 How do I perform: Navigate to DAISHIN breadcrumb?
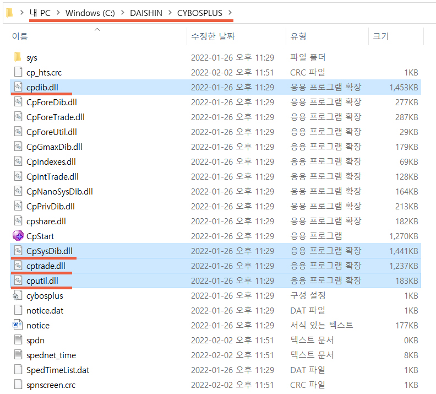[146, 13]
